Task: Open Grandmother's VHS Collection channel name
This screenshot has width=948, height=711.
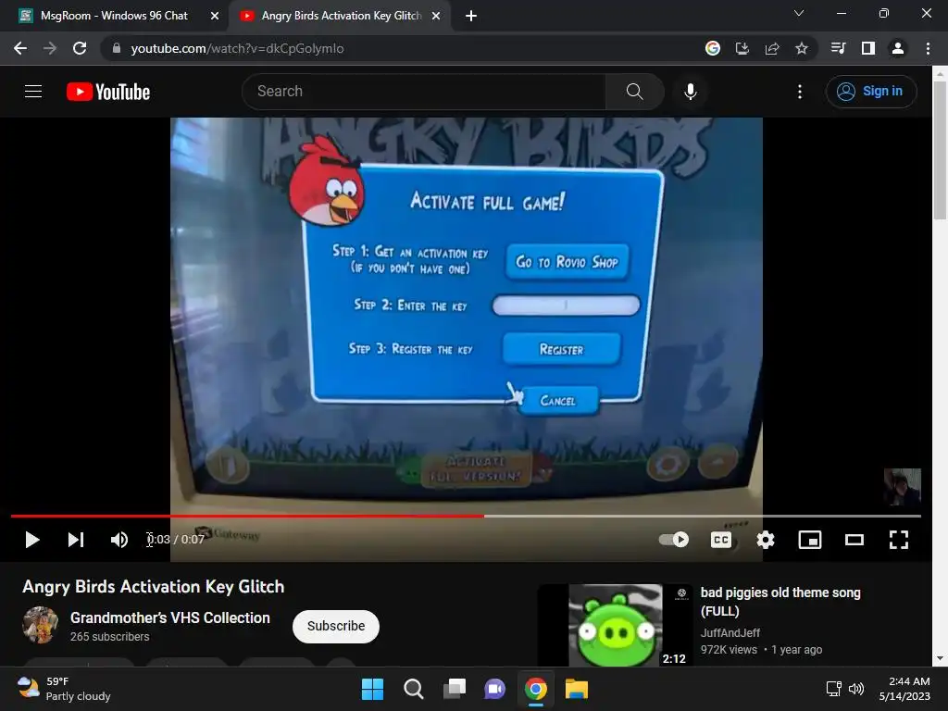Action: coord(170,617)
